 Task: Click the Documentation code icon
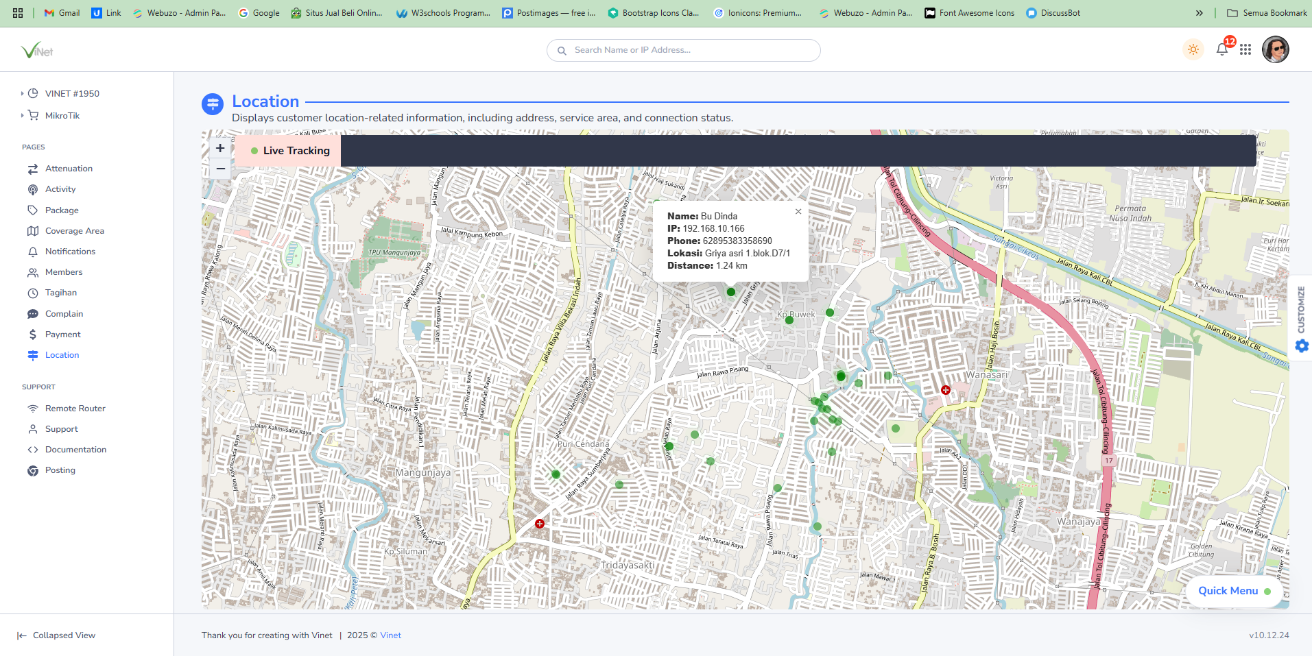click(33, 450)
